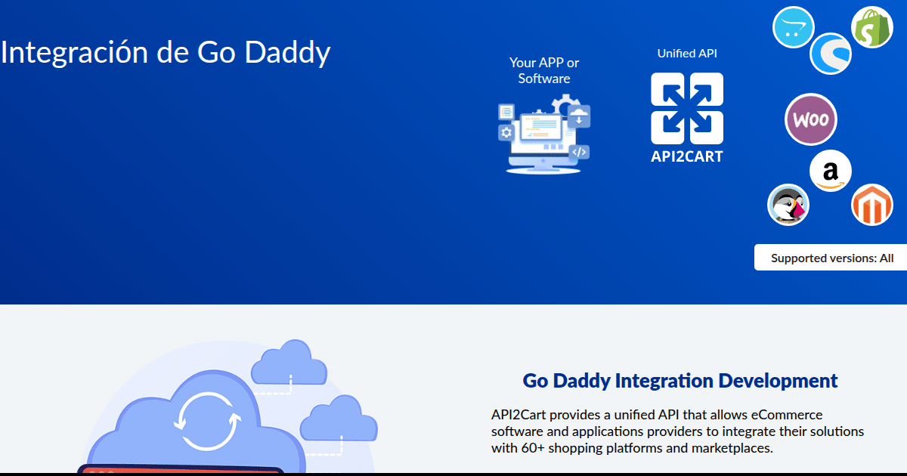Viewport: 907px width, 476px height.
Task: Click the Integración de Go Daddy heading
Action: coord(166,53)
